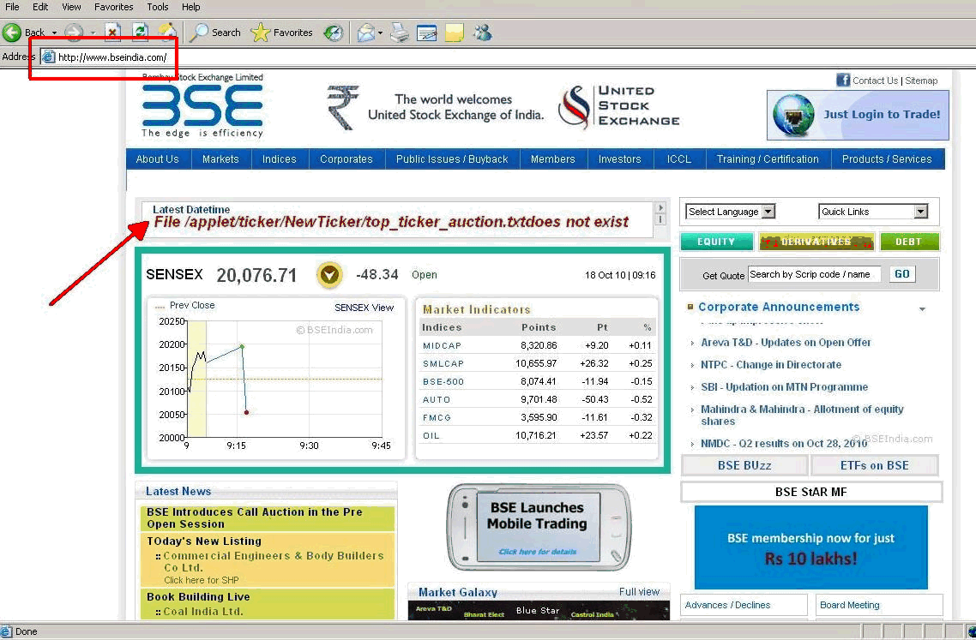Click the yellow Discuss note icon
This screenshot has width=976, height=640.
[455, 33]
